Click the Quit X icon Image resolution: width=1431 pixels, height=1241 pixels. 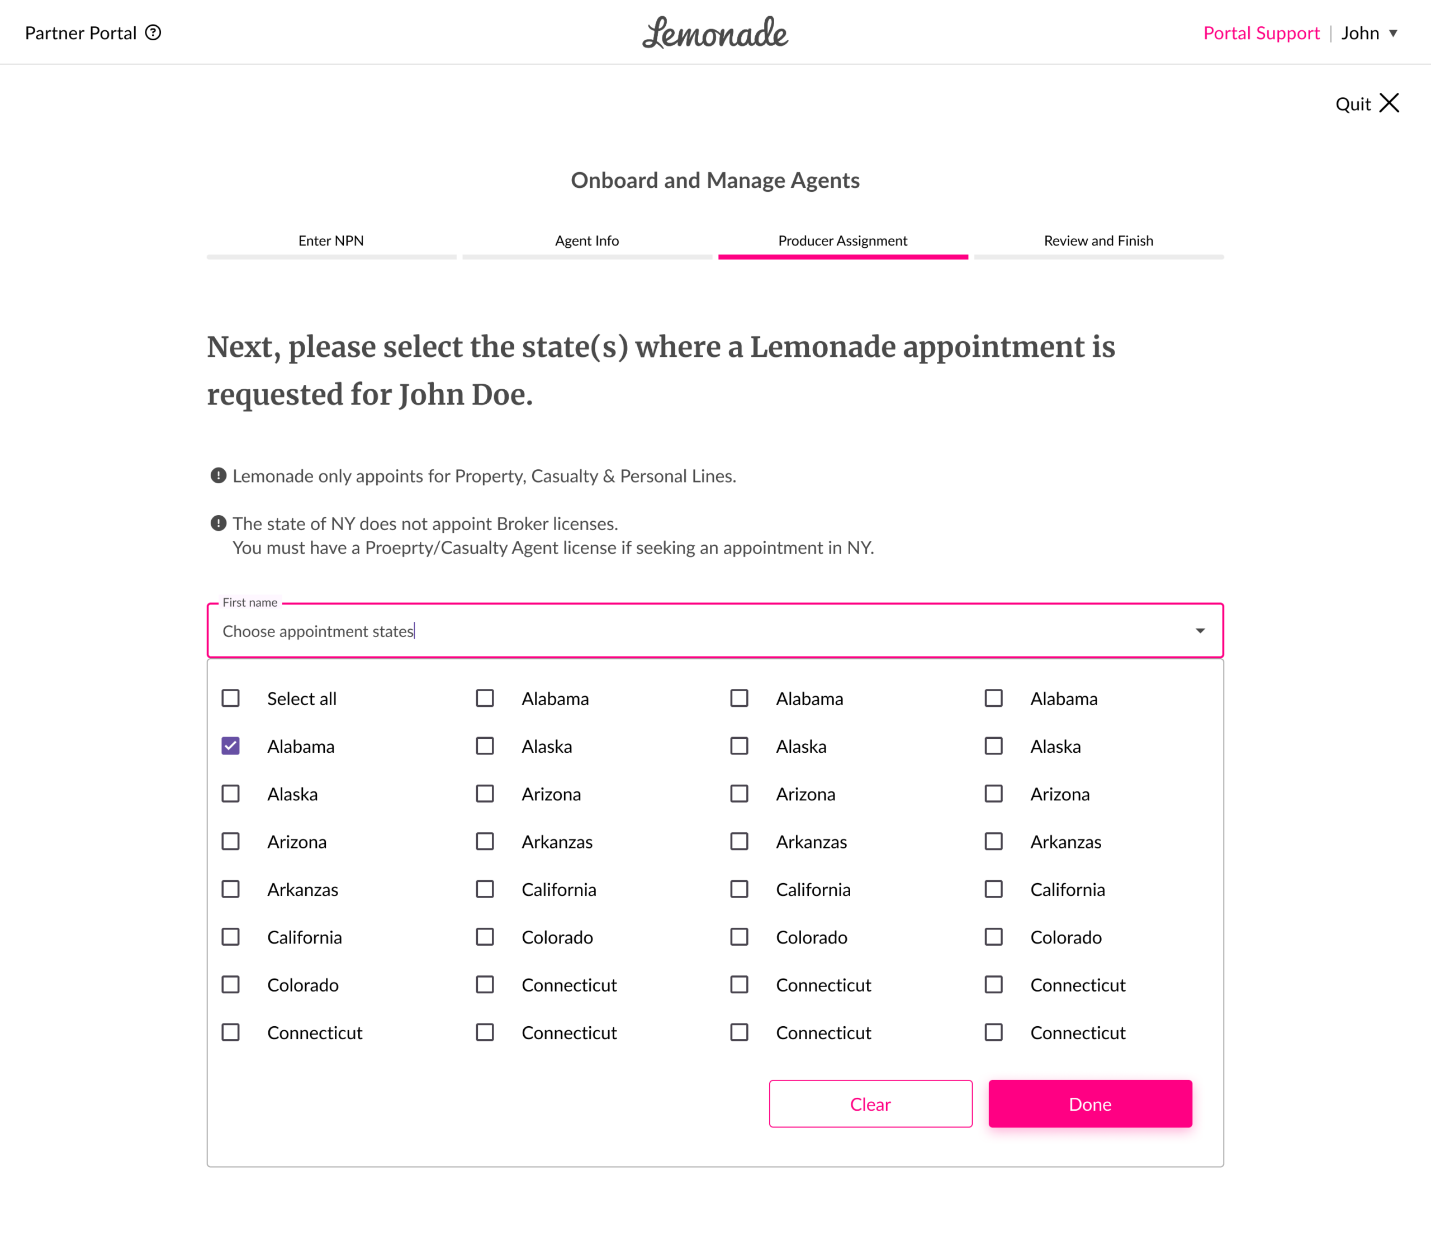point(1389,103)
